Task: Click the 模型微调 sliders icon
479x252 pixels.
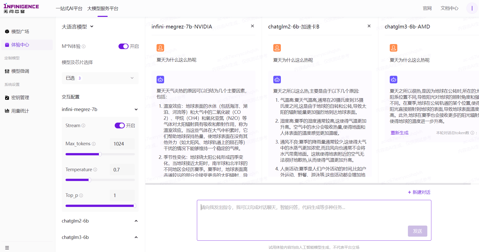Action: [x=7, y=71]
